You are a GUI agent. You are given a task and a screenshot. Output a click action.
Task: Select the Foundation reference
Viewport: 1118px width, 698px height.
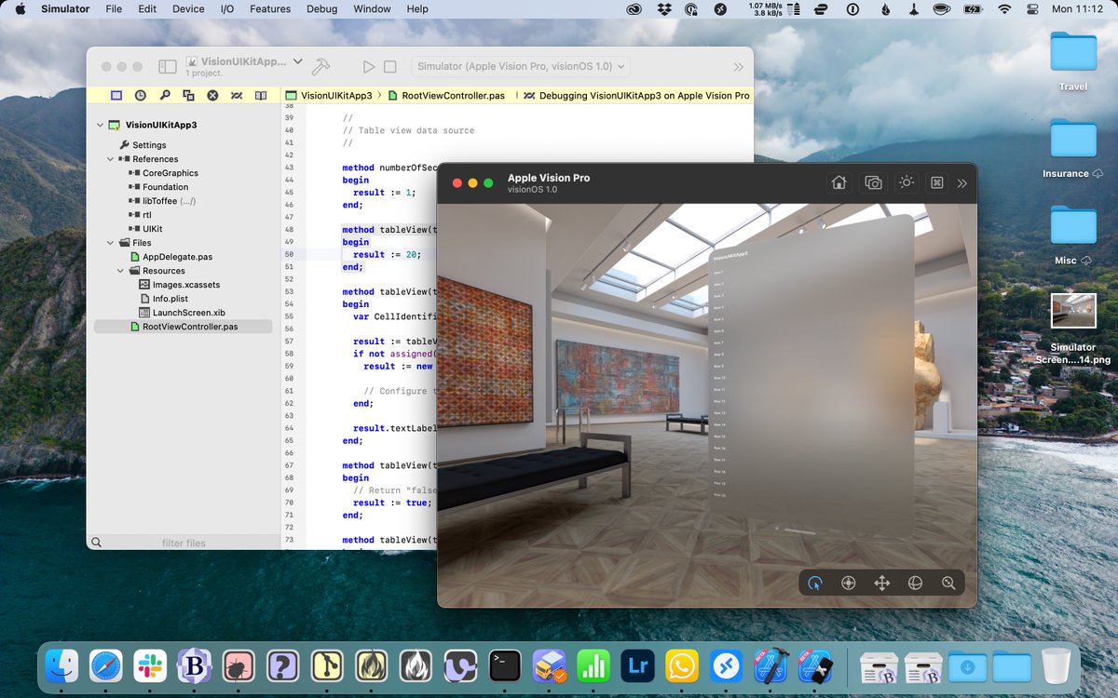[166, 187]
